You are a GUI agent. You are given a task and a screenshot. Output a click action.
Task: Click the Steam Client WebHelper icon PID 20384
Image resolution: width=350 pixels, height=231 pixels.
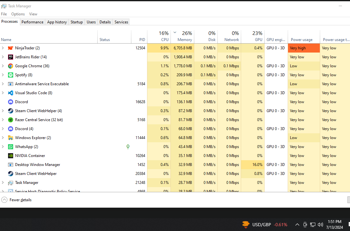[11, 174]
